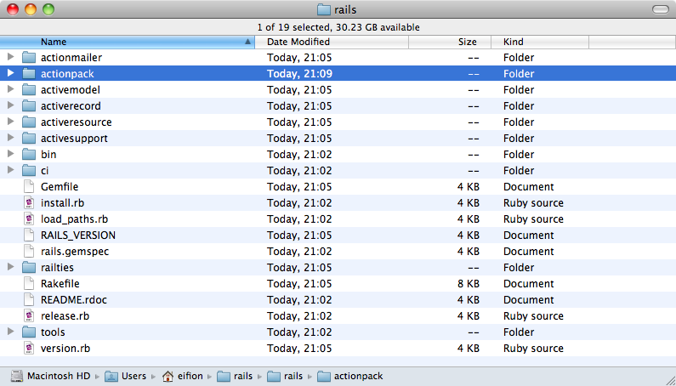Screen dimensions: 676x386
Task: Expand the bin folder triangle
Action: (x=11, y=154)
